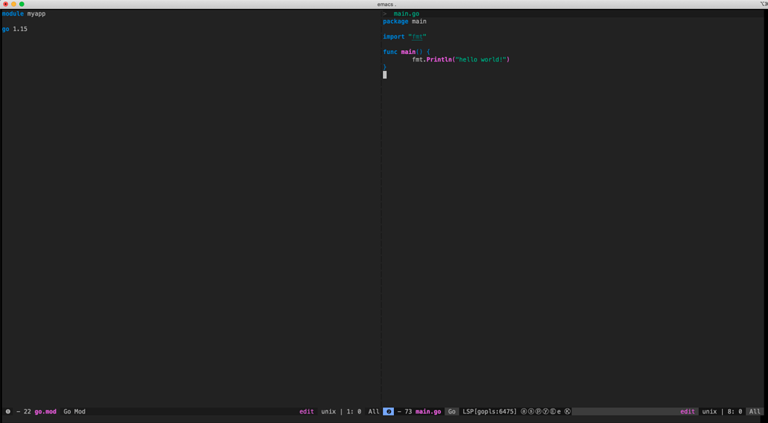Viewport: 768px width, 423px height.
Task: Open the Go Mod major mode menu
Action: [74, 412]
